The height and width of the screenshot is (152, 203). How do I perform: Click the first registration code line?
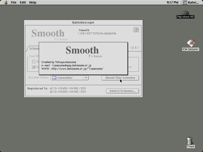click(68, 88)
